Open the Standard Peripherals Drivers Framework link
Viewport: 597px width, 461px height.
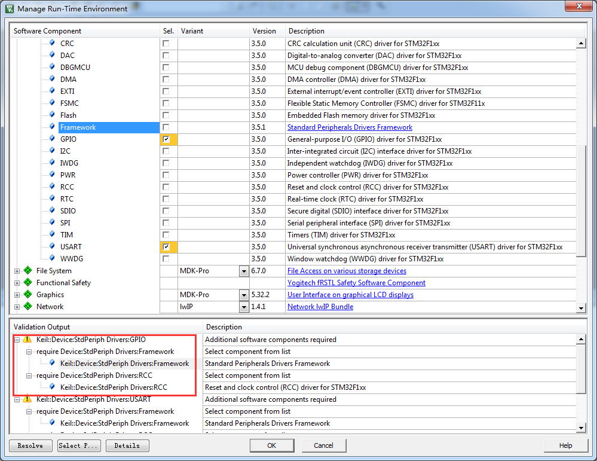350,127
